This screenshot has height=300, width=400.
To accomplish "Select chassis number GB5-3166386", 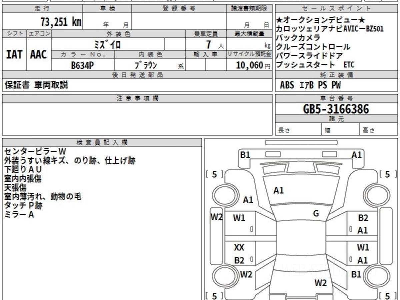I will click(336, 109).
